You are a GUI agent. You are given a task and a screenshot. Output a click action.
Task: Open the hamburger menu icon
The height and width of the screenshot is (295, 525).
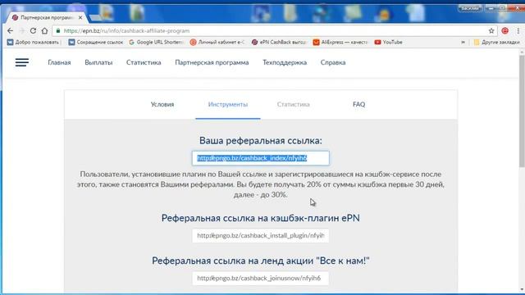(22, 62)
